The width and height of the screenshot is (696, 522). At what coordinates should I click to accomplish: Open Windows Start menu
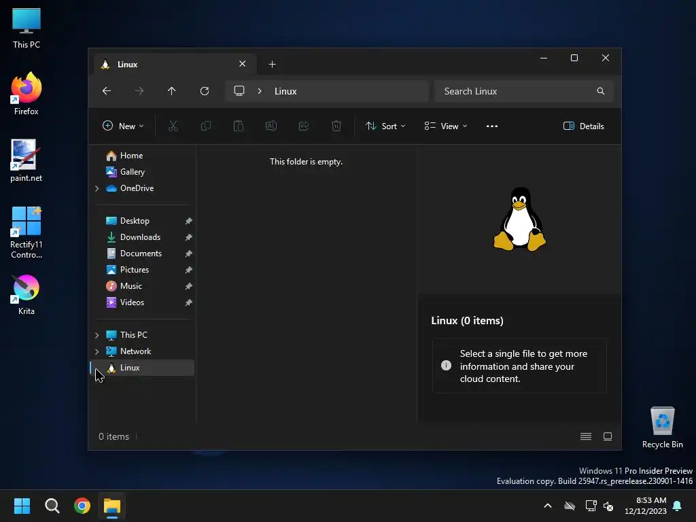(22, 506)
